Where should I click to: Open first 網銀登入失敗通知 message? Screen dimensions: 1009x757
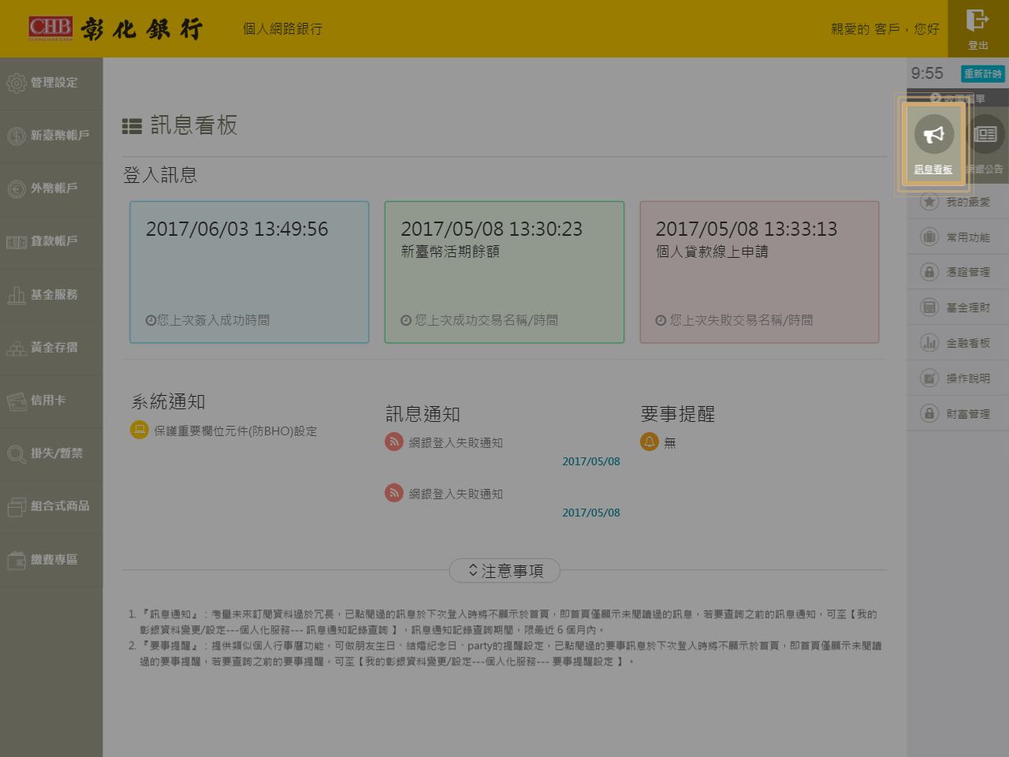[456, 443]
